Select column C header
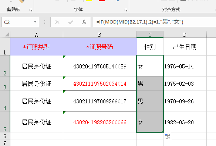This screenshot has height=146, width=216. coord(150,34)
